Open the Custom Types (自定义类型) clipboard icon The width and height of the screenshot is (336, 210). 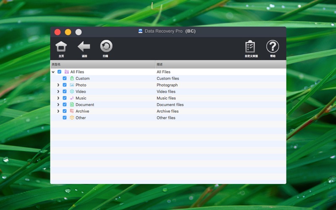click(x=251, y=47)
